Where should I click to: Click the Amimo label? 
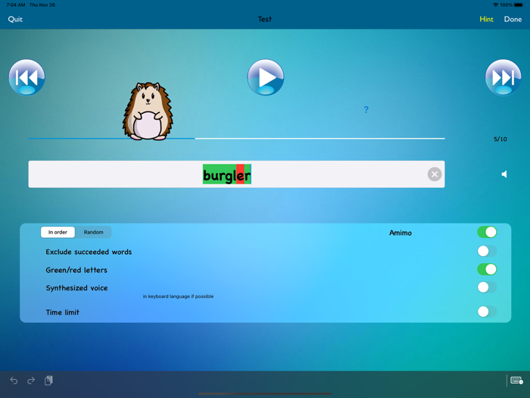pos(401,233)
